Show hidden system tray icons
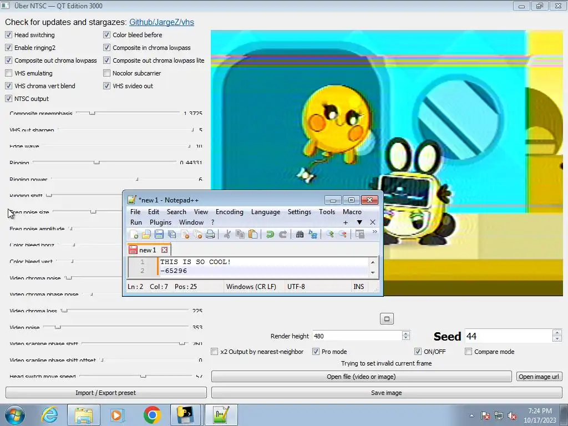 pyautogui.click(x=471, y=416)
